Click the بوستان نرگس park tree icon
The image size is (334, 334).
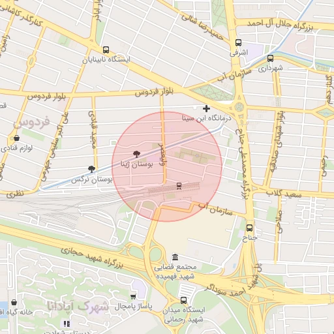tap(91, 169)
